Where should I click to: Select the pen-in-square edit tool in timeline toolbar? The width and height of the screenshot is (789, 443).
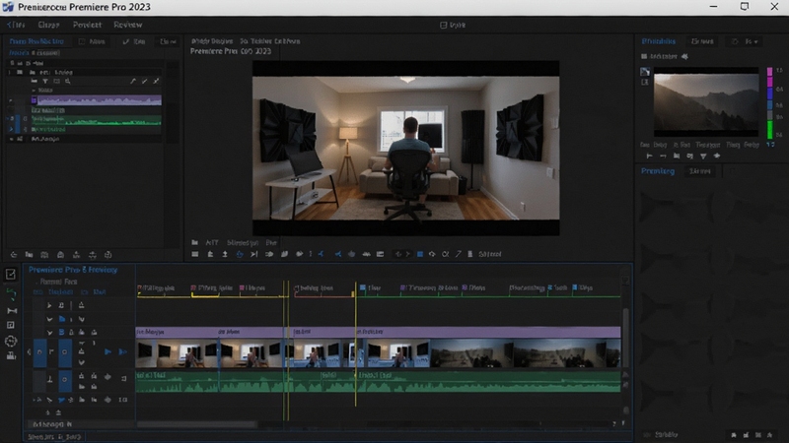point(11,275)
